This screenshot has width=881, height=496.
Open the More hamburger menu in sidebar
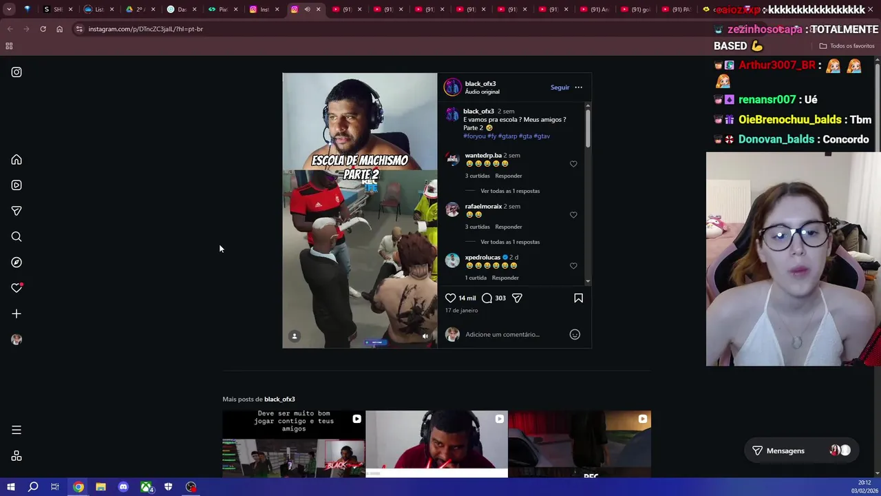17,430
